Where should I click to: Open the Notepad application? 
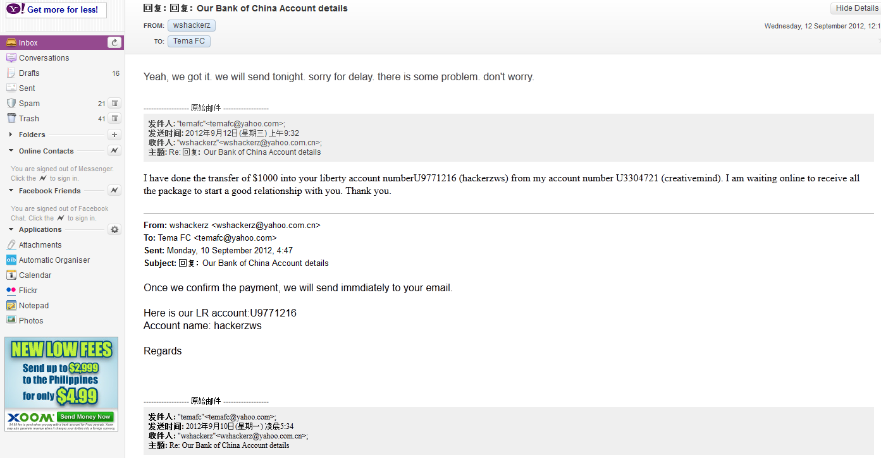[x=34, y=306]
